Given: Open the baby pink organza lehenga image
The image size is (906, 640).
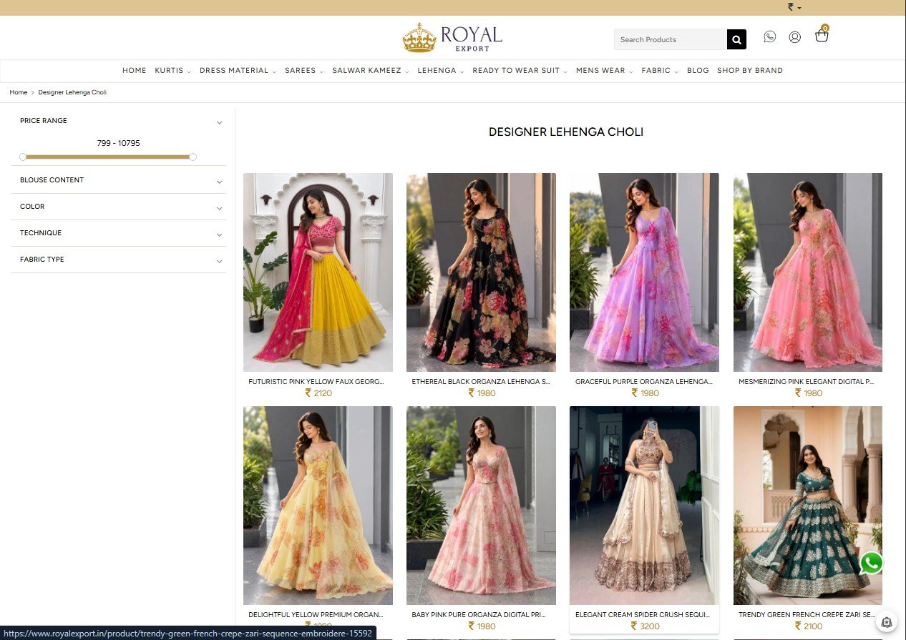Looking at the screenshot, I should pyautogui.click(x=481, y=506).
